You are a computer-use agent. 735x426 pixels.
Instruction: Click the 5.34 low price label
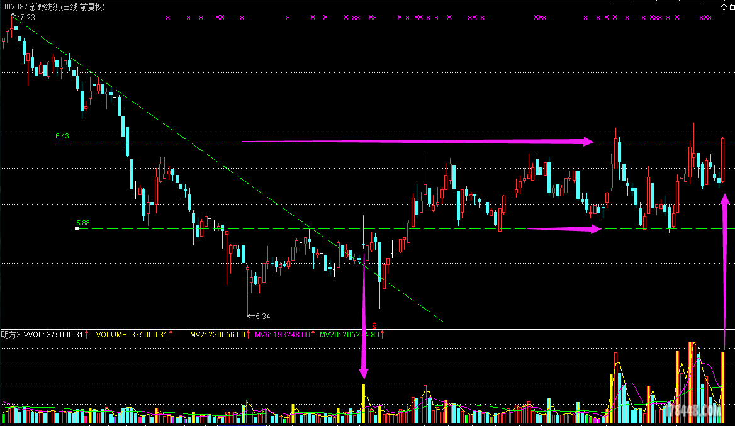(x=263, y=317)
